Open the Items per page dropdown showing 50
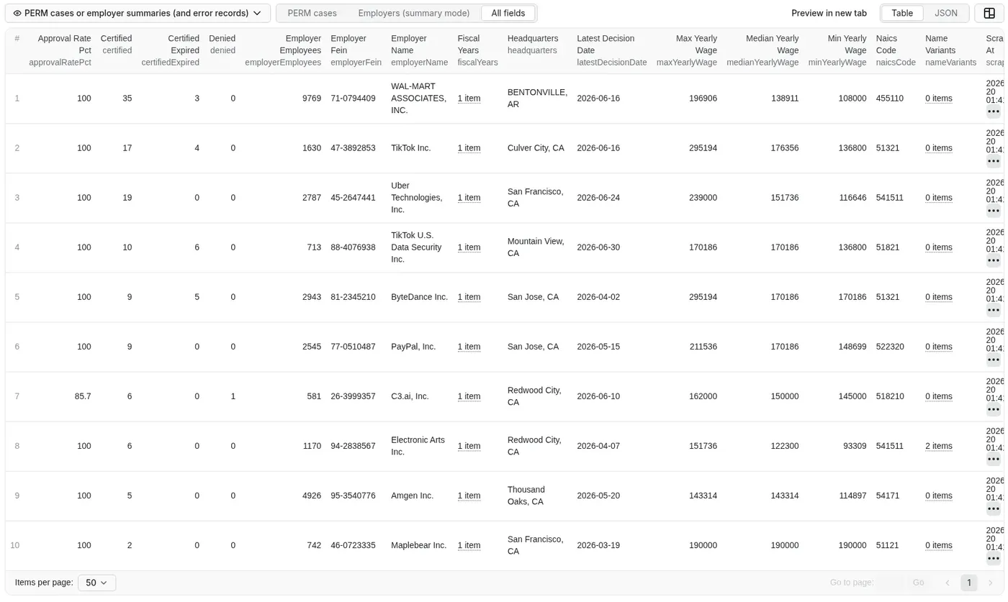The image size is (1008, 602). click(x=96, y=583)
